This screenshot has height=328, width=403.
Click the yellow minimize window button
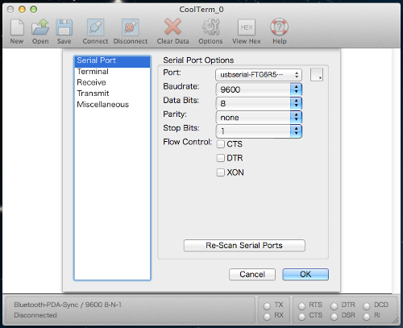coord(22,10)
